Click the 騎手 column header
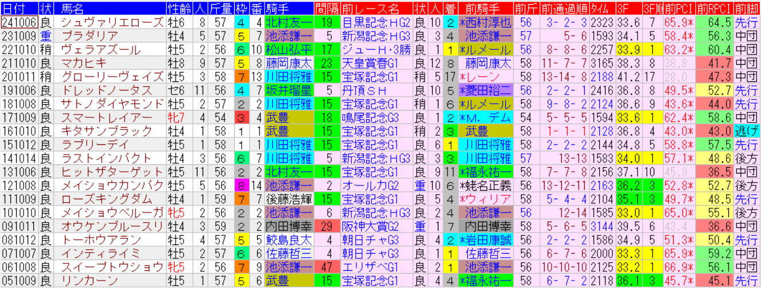This screenshot has height=288, width=761. click(277, 8)
